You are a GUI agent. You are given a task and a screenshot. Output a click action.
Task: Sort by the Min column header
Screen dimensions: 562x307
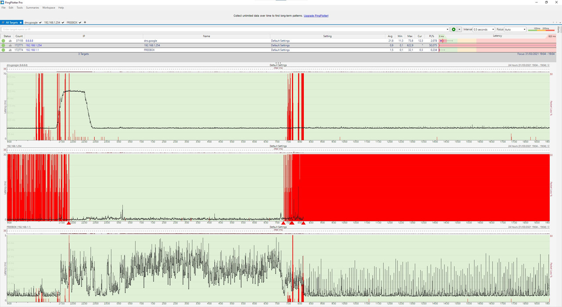[400, 36]
